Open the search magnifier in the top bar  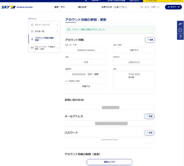(86, 1)
